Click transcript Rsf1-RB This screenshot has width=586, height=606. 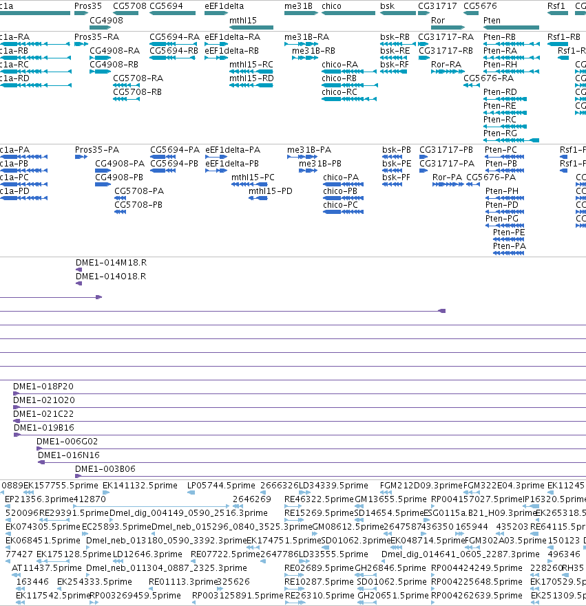[564, 37]
